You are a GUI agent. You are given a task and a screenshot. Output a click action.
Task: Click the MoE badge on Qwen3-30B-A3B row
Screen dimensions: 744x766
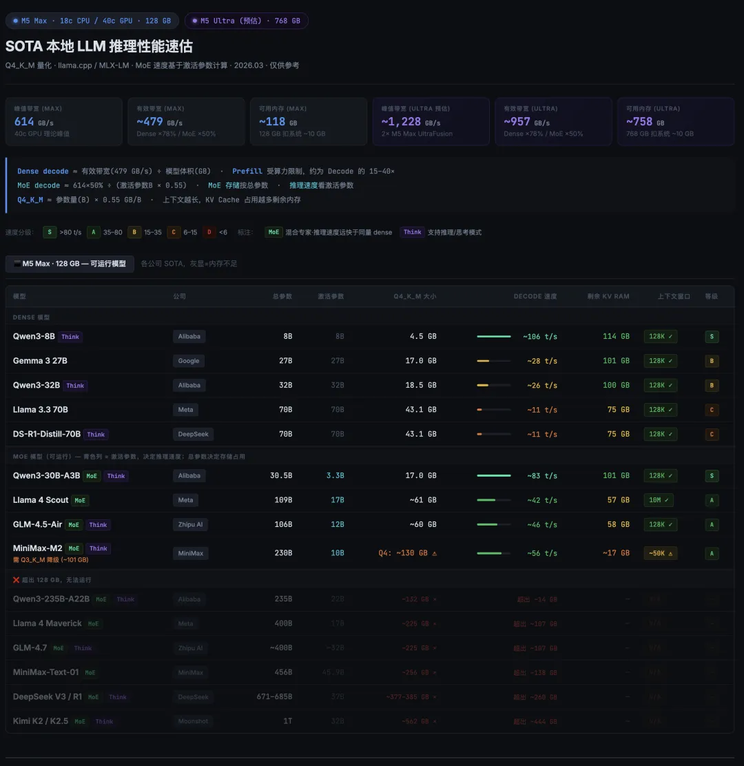tap(93, 475)
